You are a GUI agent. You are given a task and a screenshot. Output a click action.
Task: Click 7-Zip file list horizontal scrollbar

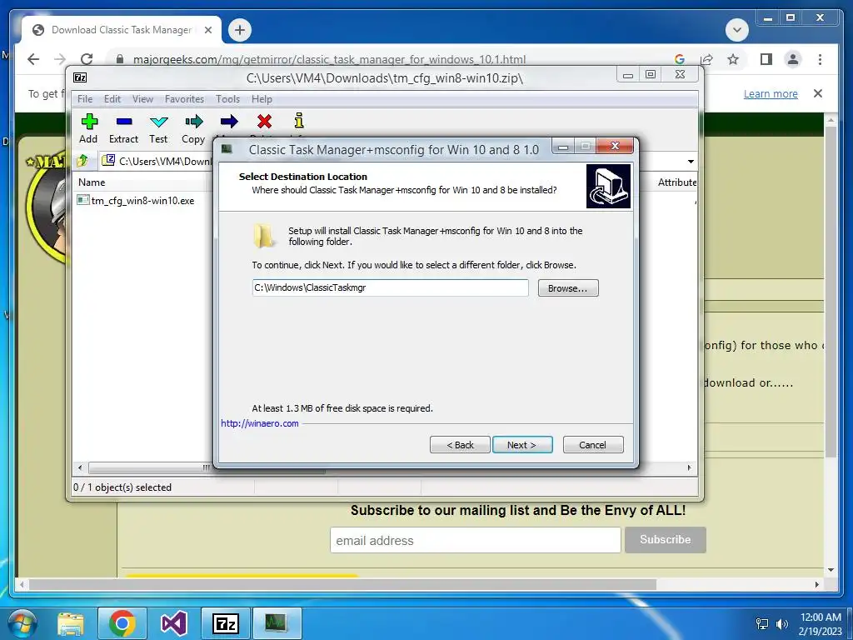tap(207, 467)
